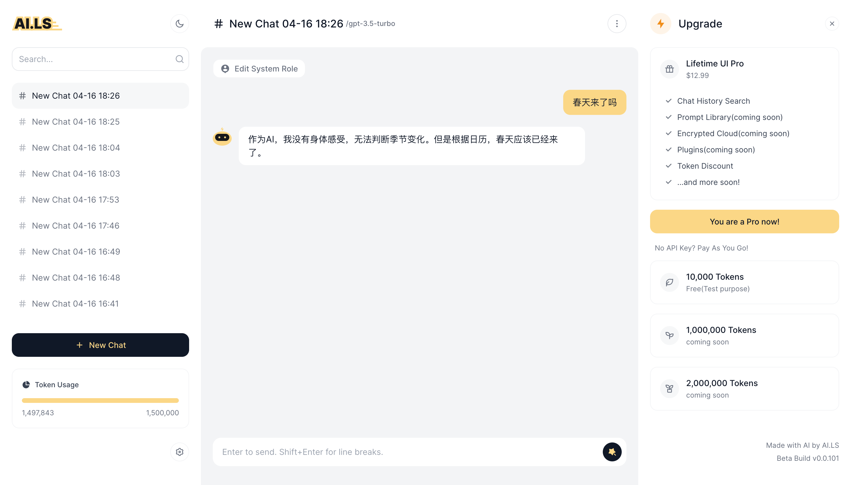The height and width of the screenshot is (485, 851).
Task: Click the AI.LS logo
Action: click(x=37, y=24)
